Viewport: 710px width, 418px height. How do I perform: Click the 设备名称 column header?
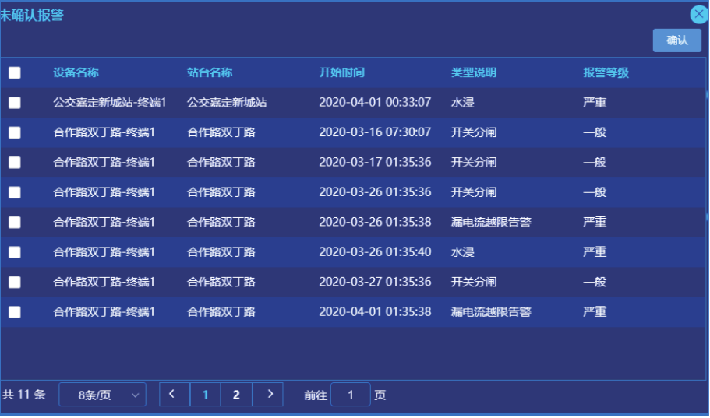76,72
